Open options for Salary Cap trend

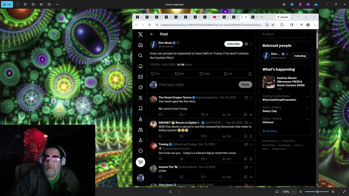(307, 108)
